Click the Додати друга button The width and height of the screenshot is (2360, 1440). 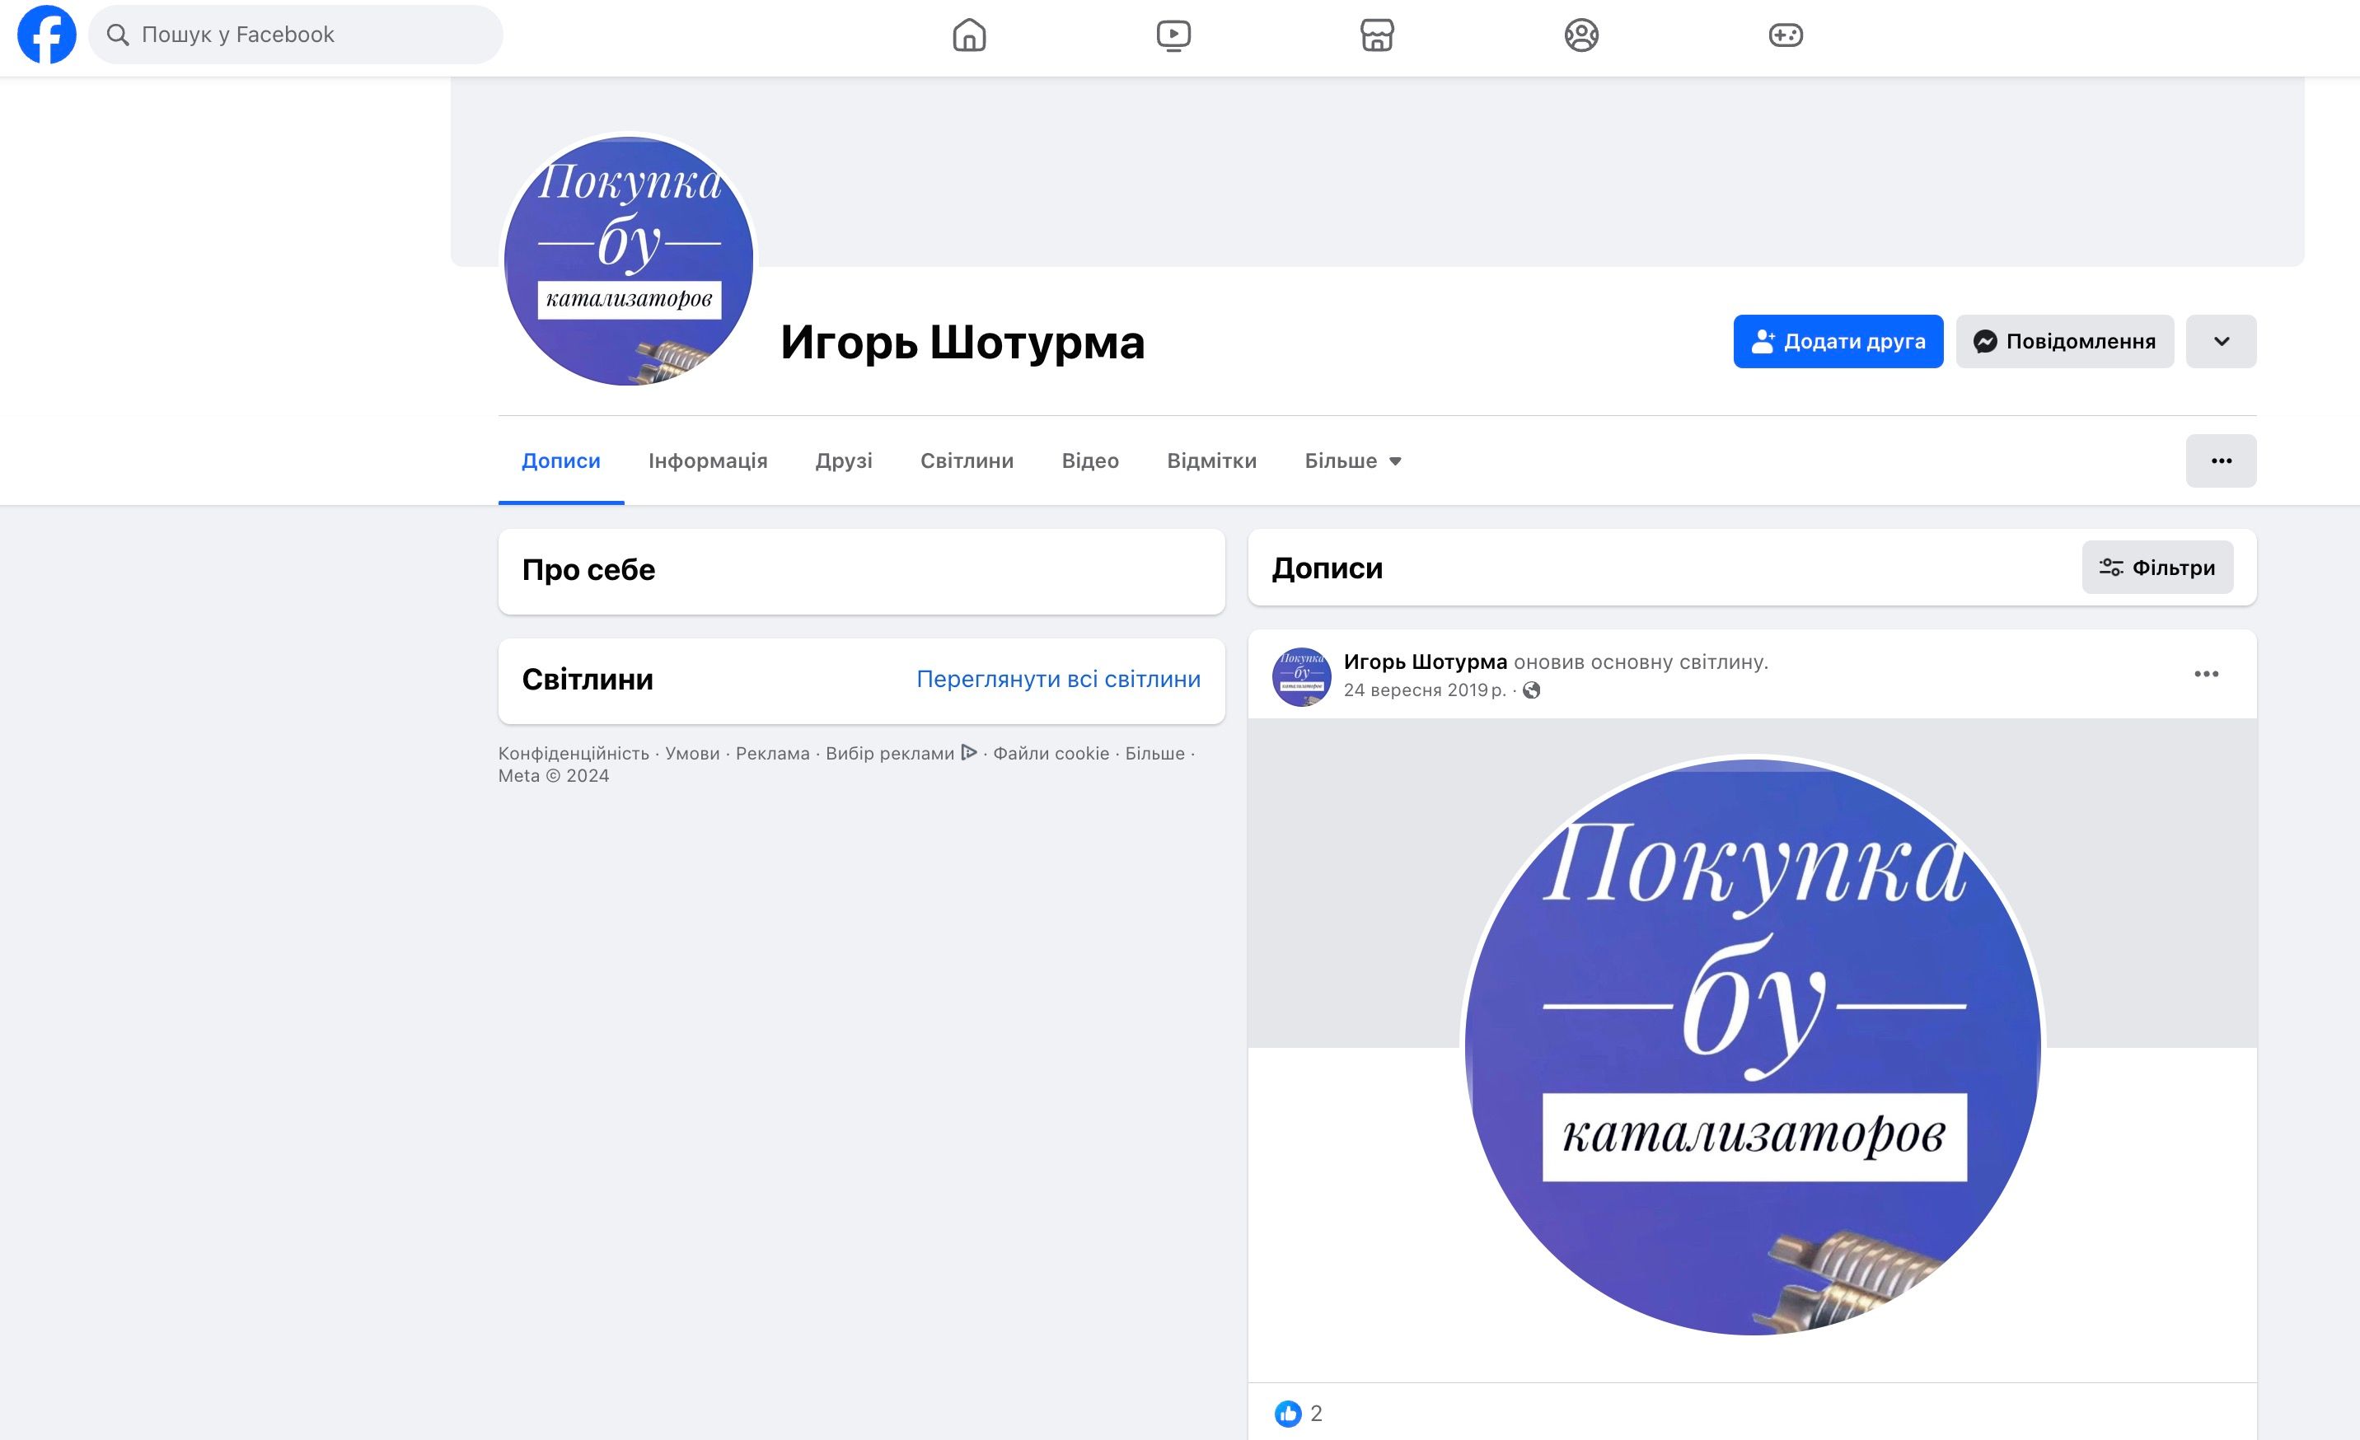point(1837,341)
